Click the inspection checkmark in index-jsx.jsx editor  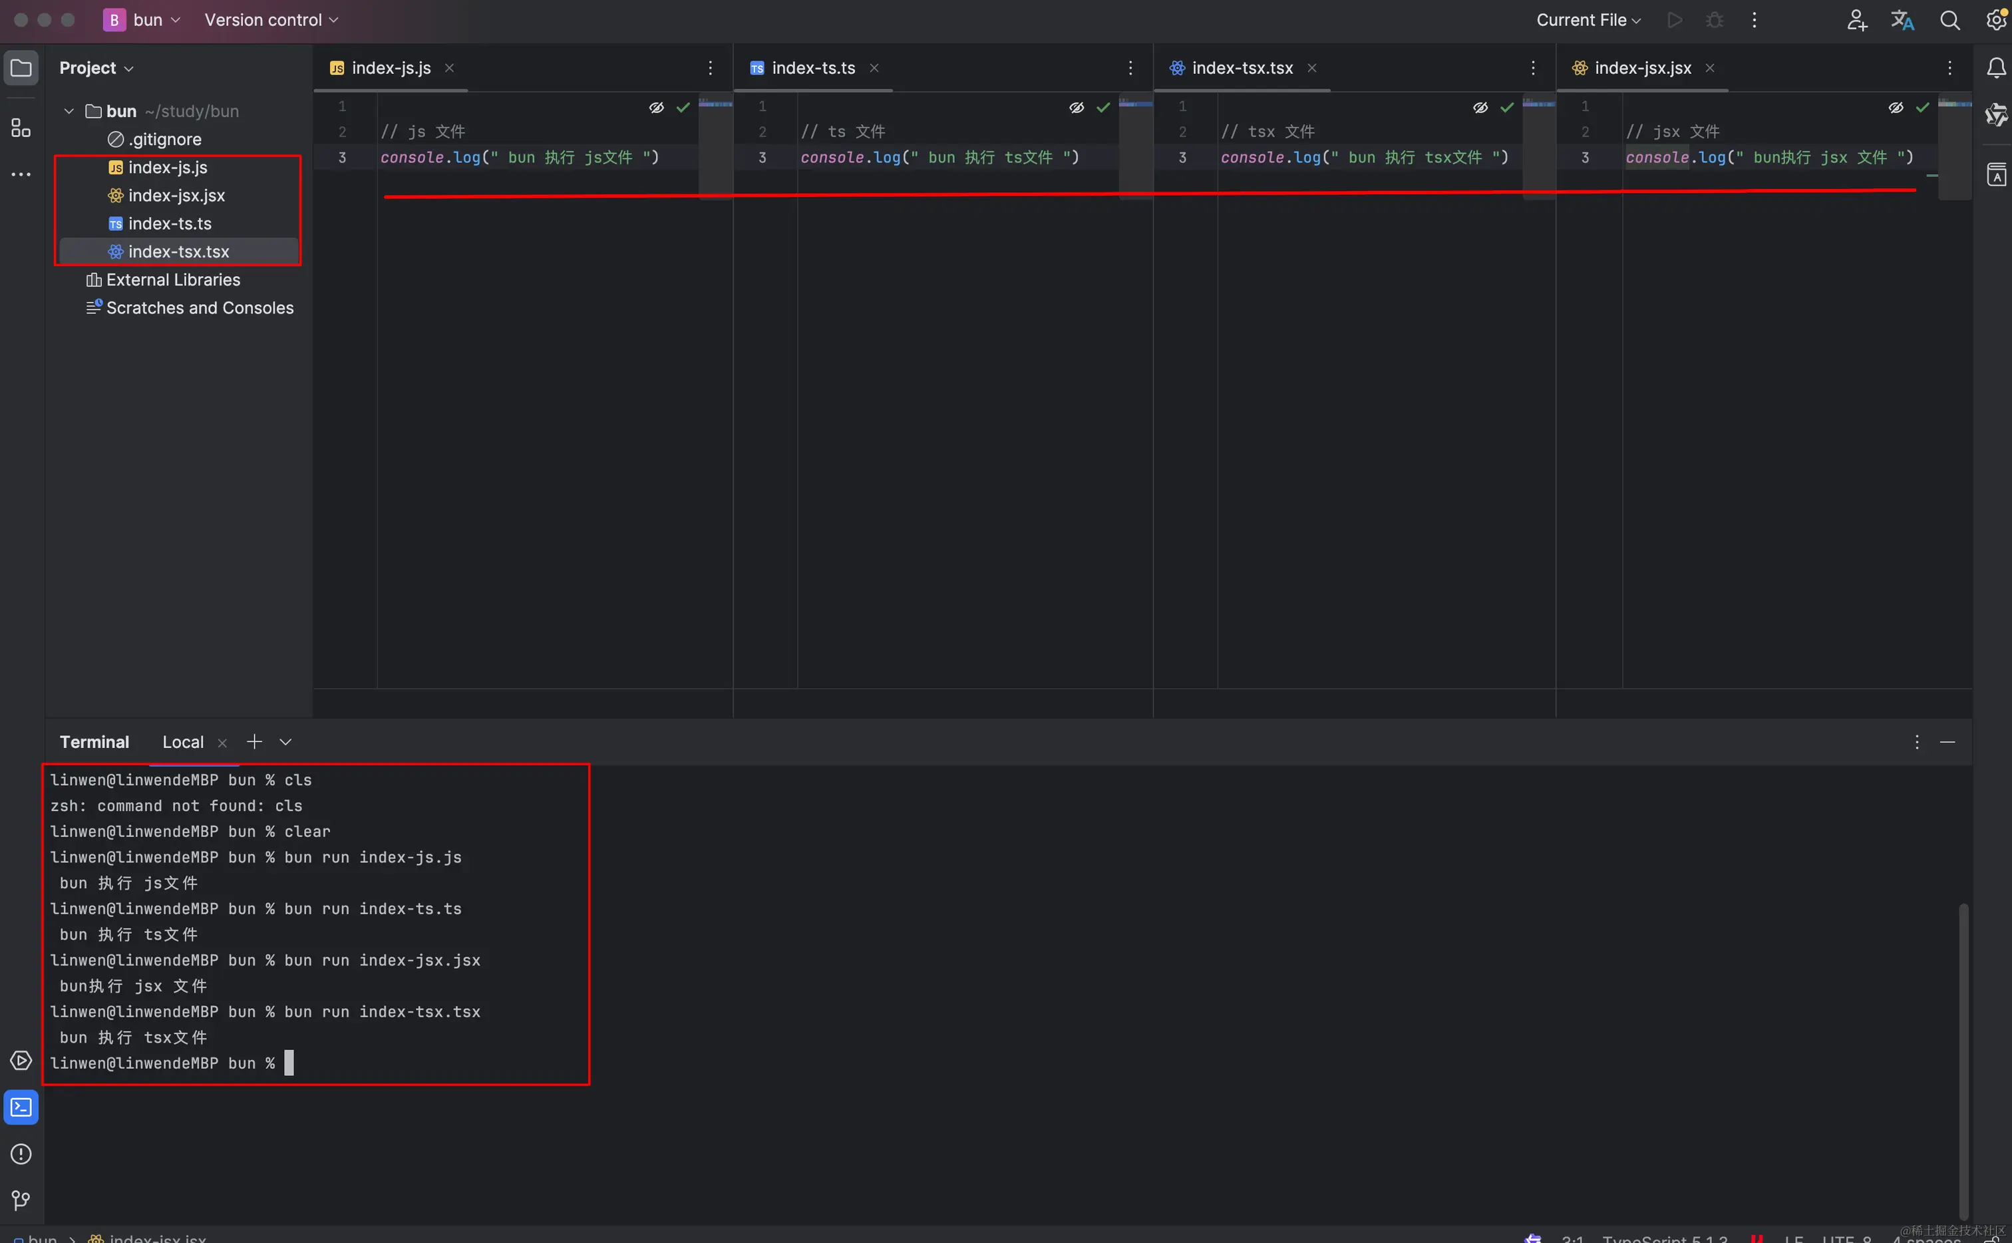1922,108
